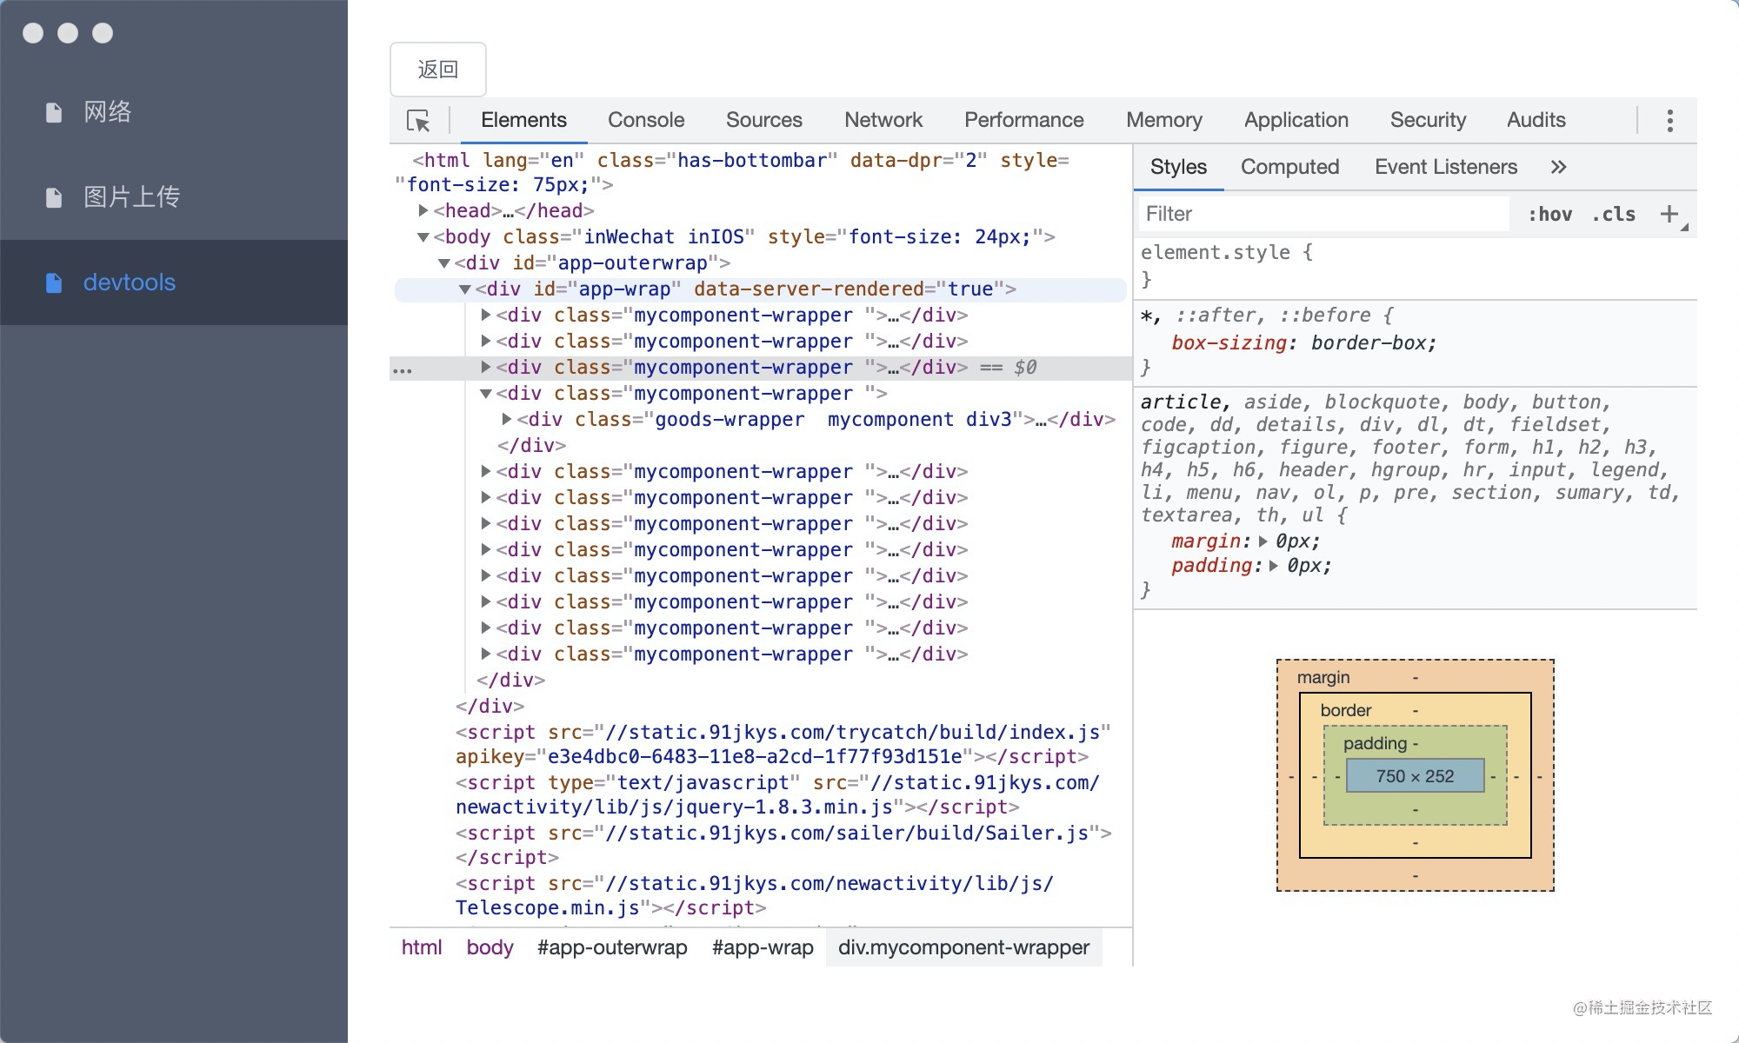
Task: Collapse the div app-wrap node
Action: pyautogui.click(x=465, y=289)
